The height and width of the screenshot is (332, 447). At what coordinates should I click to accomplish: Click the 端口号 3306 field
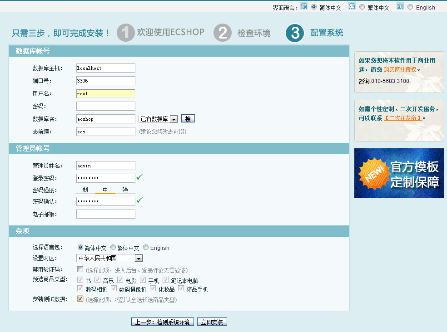click(106, 81)
